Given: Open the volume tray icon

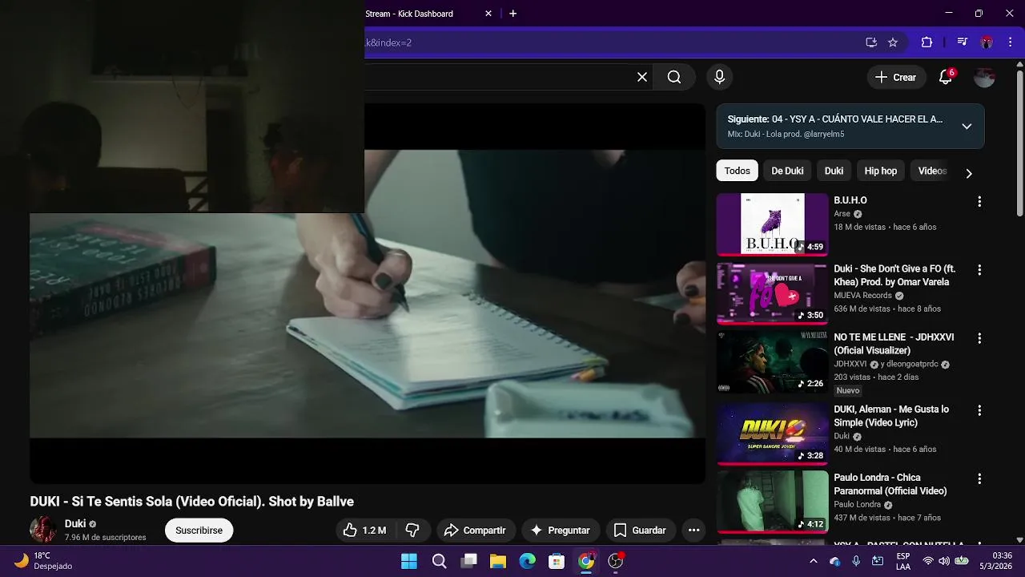Looking at the screenshot, I should pos(943,561).
